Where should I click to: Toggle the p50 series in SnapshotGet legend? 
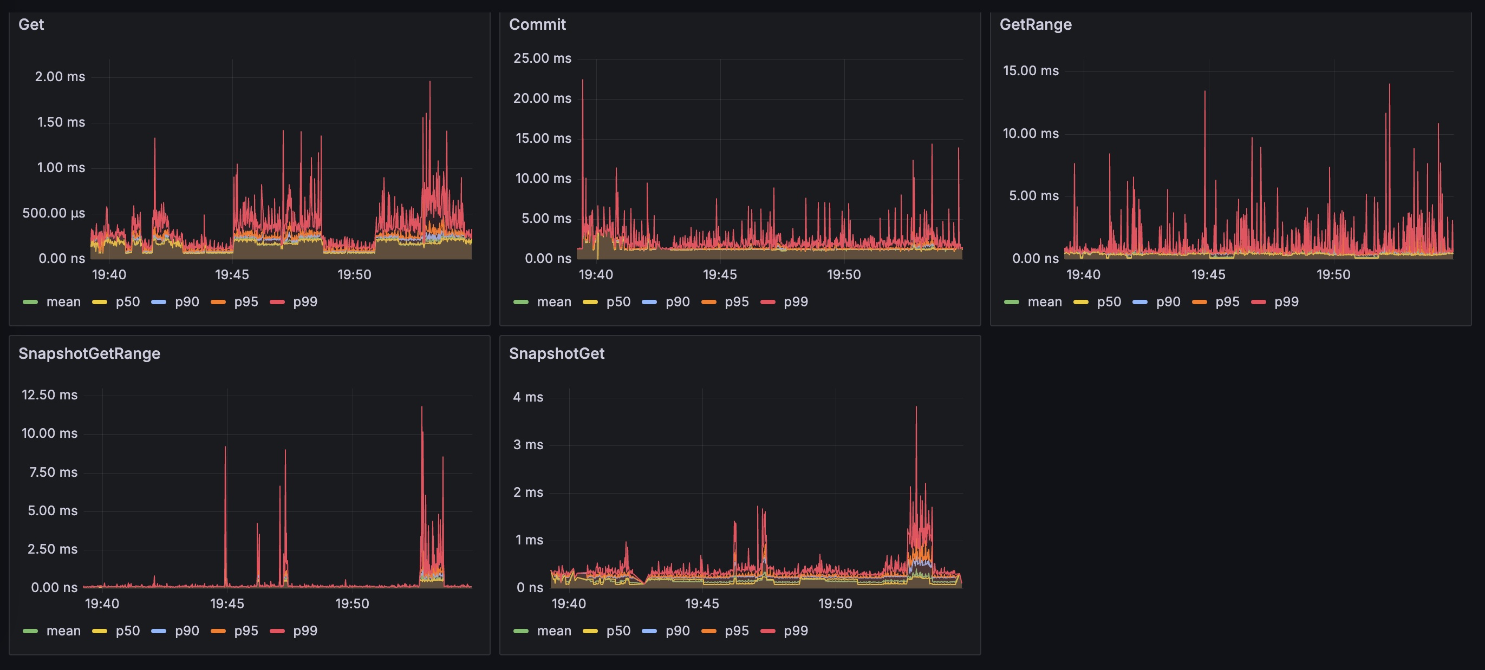618,631
